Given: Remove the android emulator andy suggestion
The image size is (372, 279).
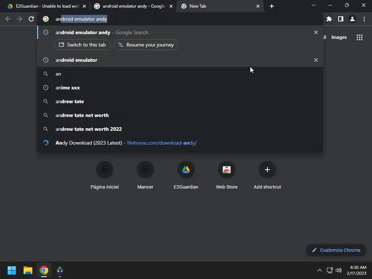Looking at the screenshot, I should point(316,32).
